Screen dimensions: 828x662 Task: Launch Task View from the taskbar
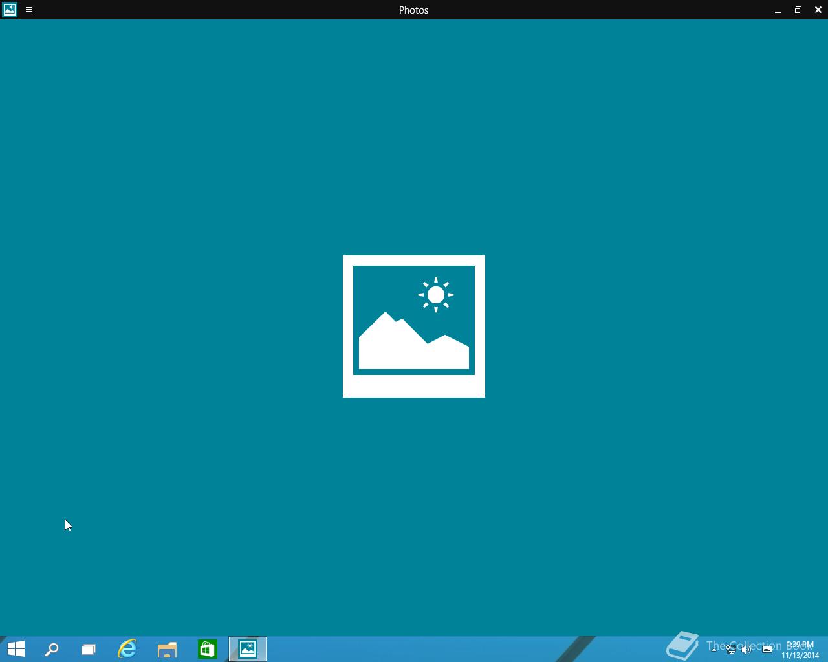pyautogui.click(x=89, y=649)
